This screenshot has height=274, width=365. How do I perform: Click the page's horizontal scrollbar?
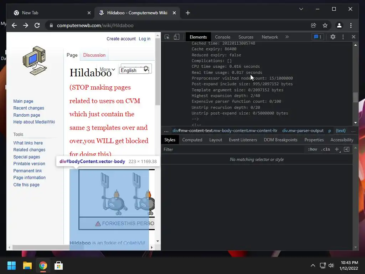[48, 248]
